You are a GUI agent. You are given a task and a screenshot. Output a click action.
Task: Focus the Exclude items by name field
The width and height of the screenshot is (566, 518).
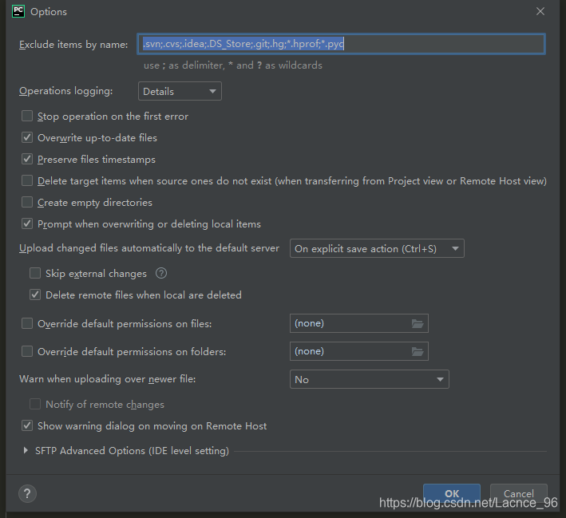pyautogui.click(x=341, y=44)
